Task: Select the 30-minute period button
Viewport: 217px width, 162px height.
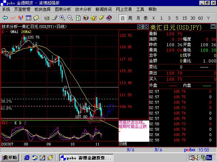Action: tap(193, 18)
